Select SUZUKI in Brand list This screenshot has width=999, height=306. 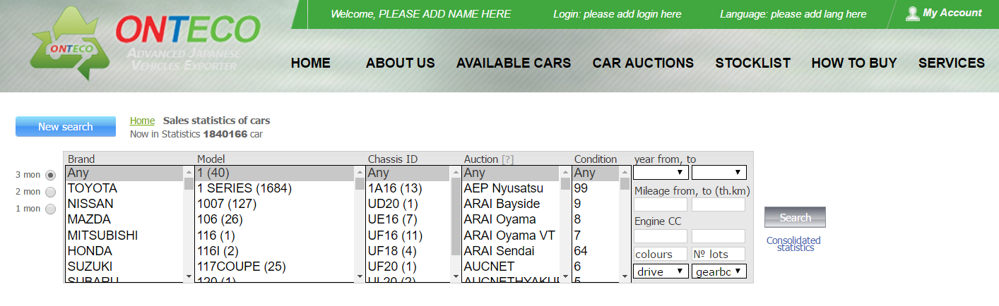tap(124, 266)
